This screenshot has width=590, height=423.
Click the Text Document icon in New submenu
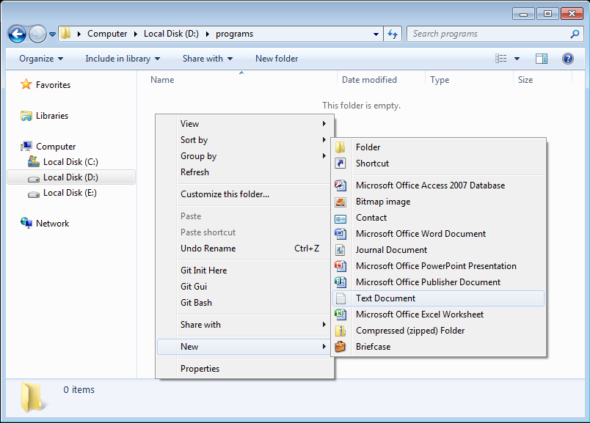click(340, 298)
